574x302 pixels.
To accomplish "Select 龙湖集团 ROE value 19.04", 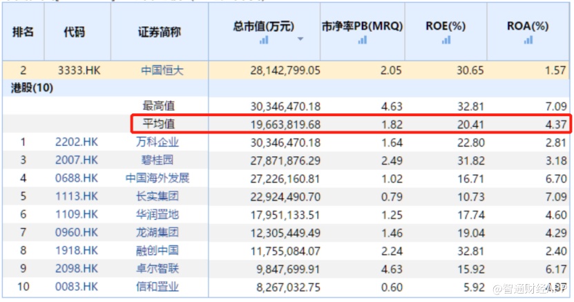I will click(471, 233).
